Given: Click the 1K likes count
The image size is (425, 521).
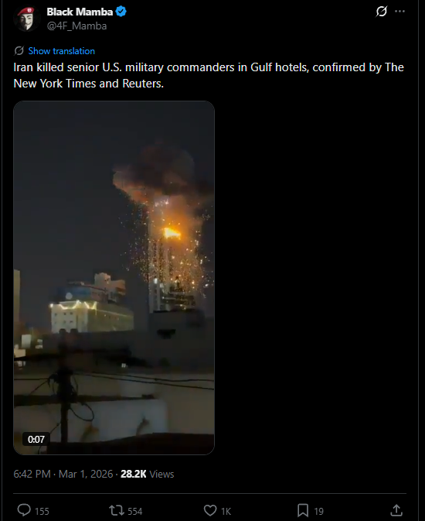Looking at the screenshot, I should coord(226,511).
